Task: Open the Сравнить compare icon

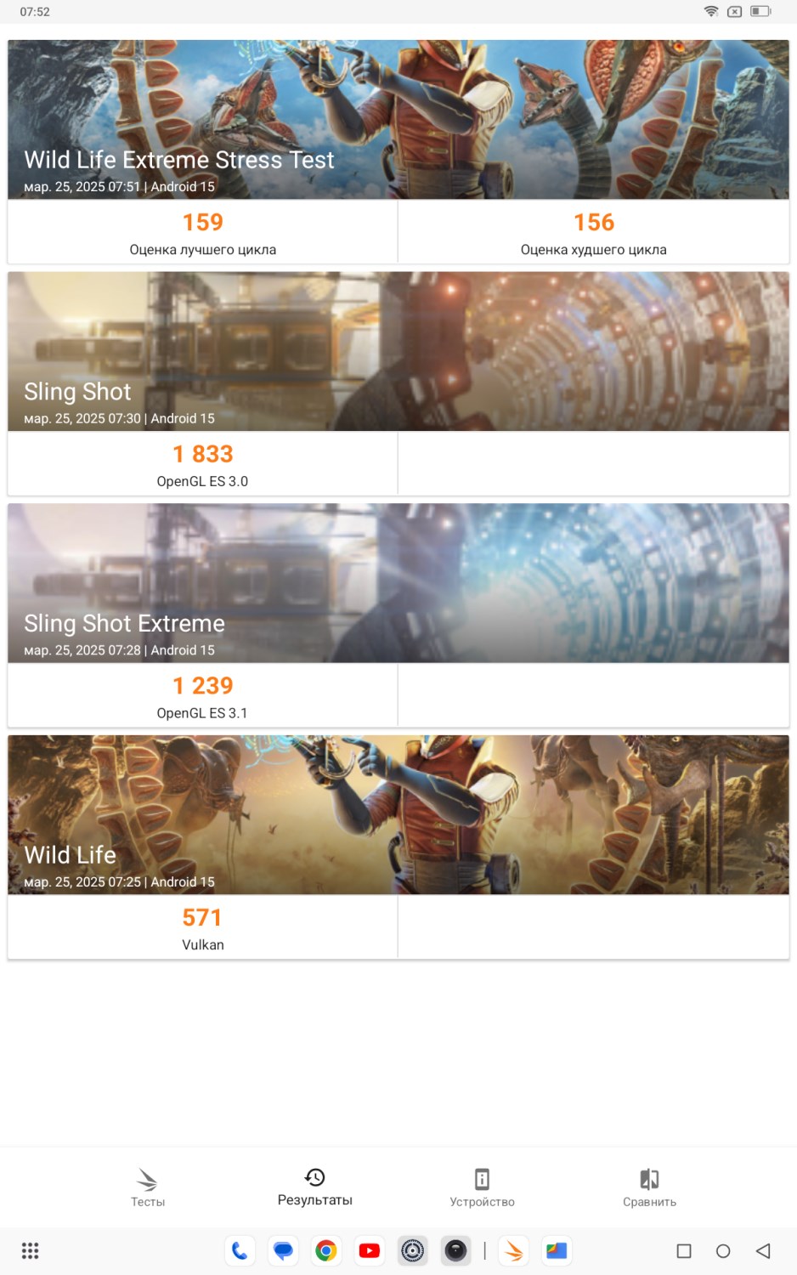Action: coord(649,1180)
